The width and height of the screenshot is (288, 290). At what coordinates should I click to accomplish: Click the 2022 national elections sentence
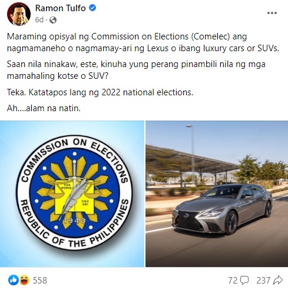(x=100, y=92)
